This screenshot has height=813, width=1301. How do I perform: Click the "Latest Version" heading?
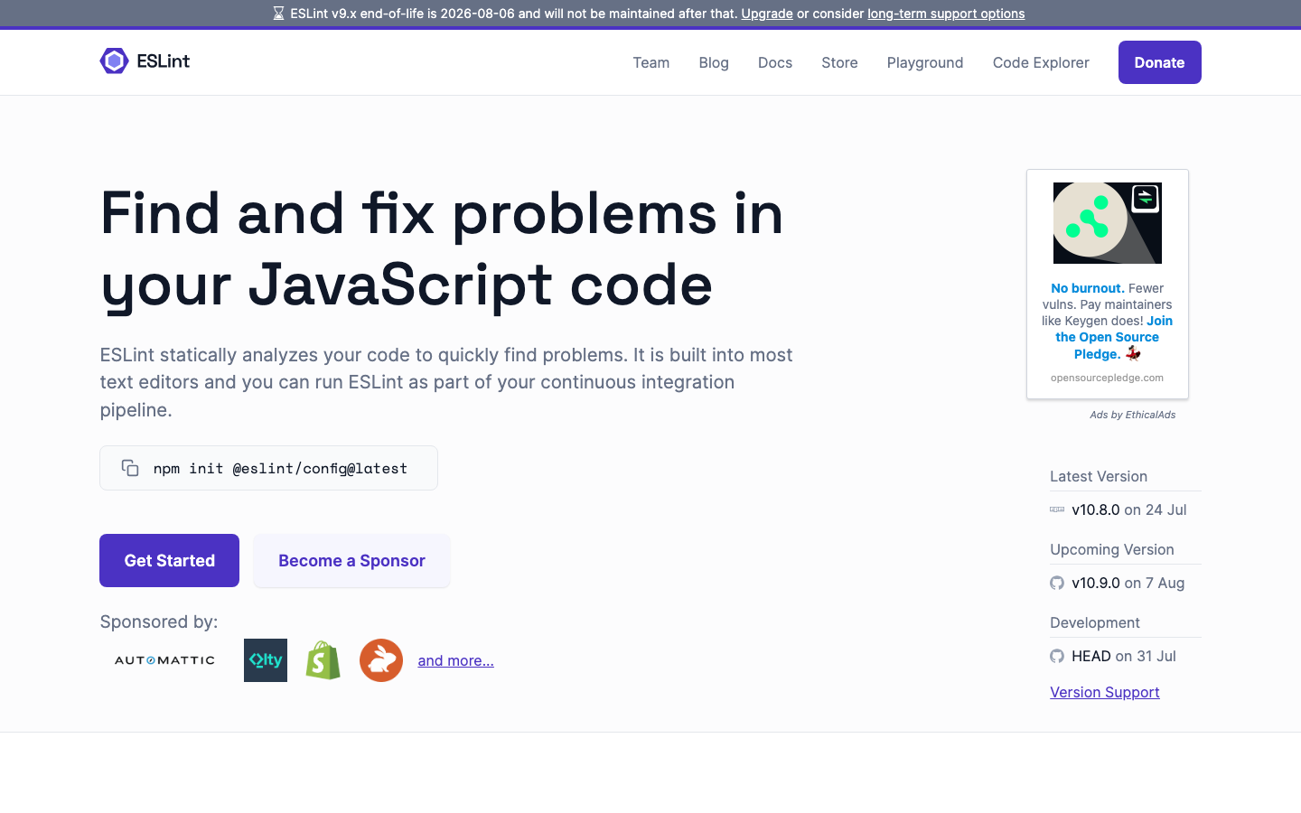1099,476
